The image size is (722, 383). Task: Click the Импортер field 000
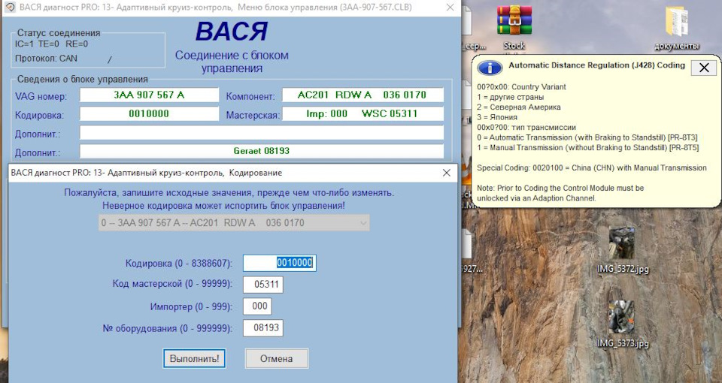click(257, 306)
